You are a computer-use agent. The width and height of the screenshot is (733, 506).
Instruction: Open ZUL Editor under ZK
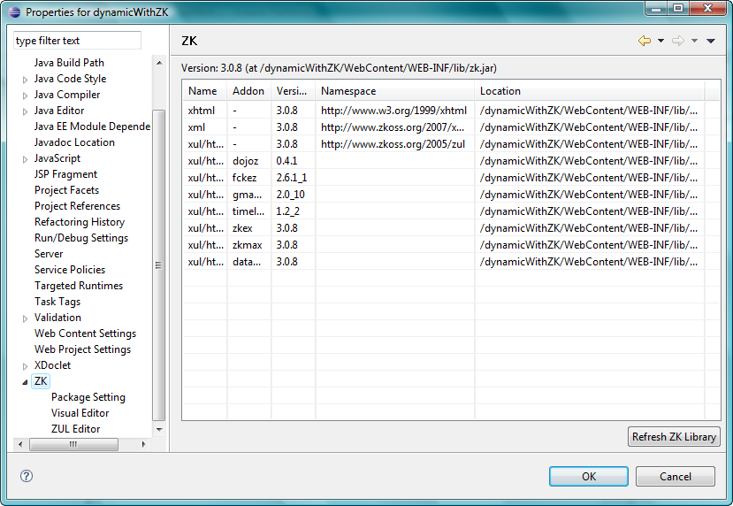point(75,429)
